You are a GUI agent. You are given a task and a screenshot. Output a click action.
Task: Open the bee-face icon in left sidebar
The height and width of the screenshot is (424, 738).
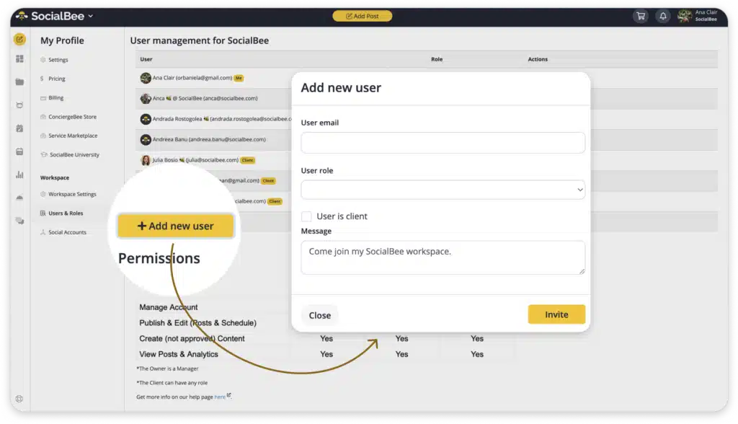pyautogui.click(x=19, y=105)
